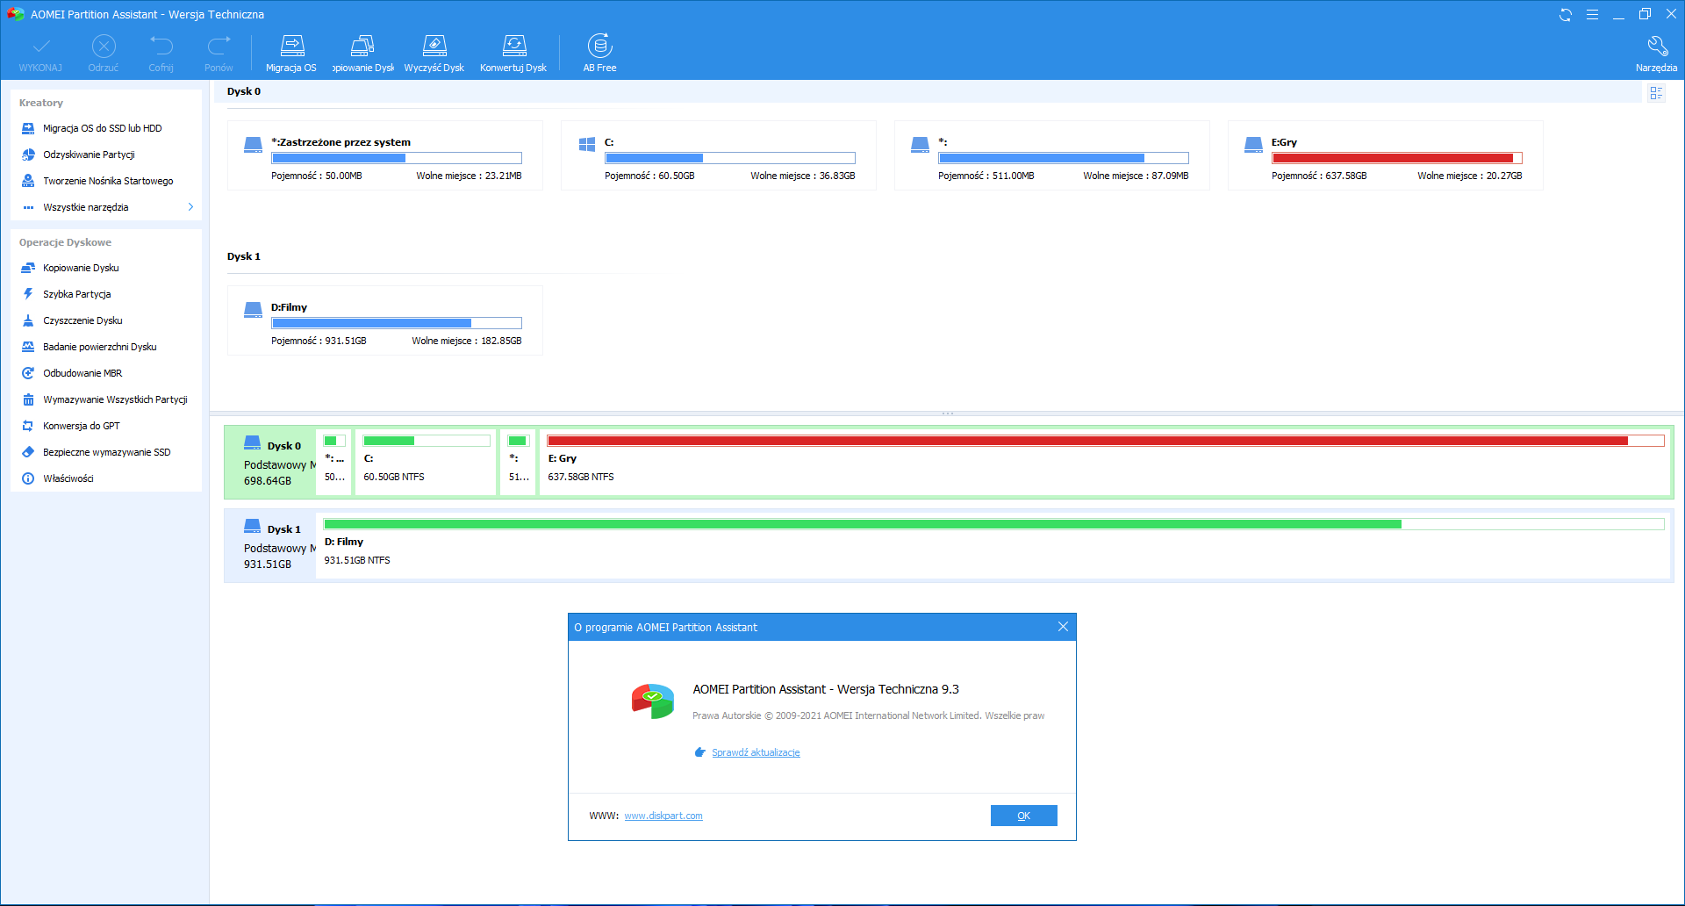Close the O programie AOMEI dialog

click(1063, 627)
